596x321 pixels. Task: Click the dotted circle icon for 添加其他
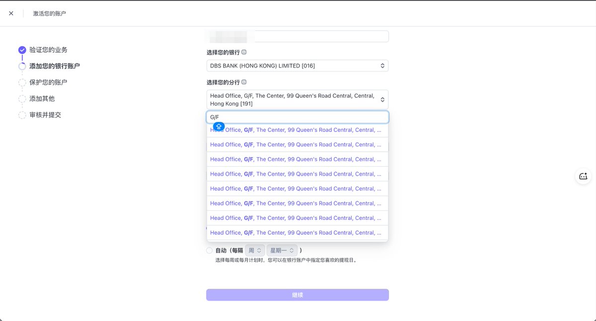[x=22, y=99]
